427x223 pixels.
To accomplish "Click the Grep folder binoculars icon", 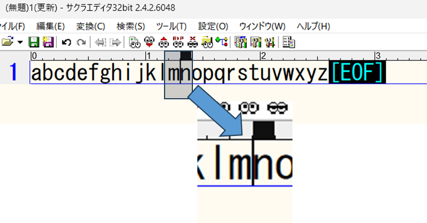I will click(x=207, y=42).
